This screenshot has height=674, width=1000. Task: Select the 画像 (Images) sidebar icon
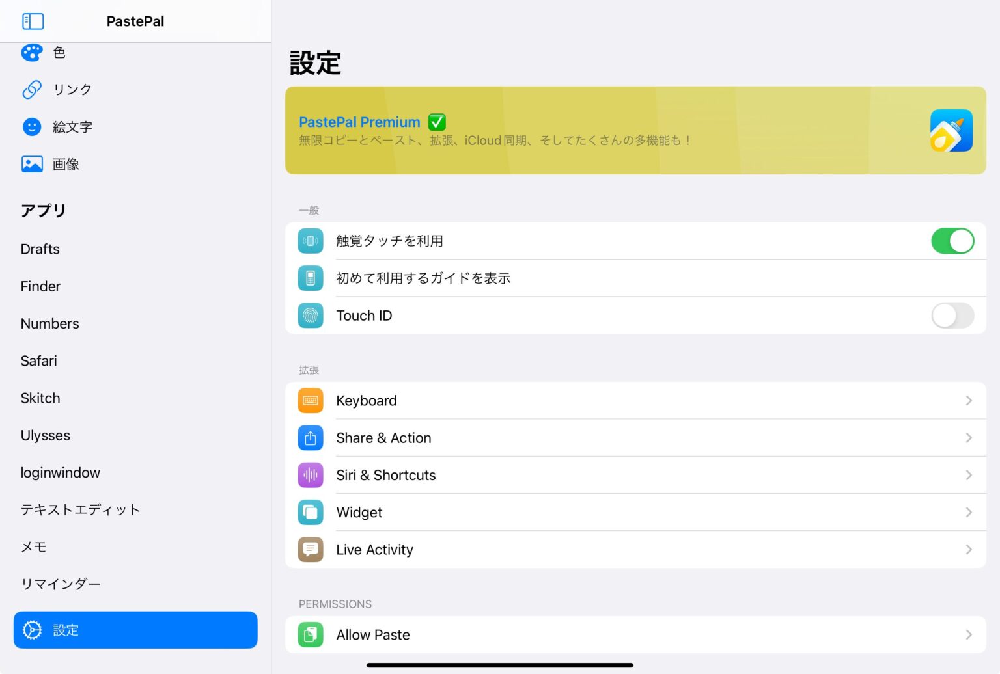point(31,164)
